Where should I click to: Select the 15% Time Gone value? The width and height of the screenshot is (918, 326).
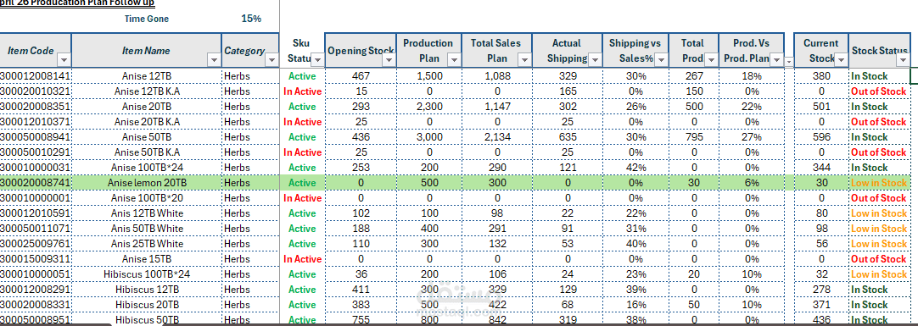(251, 19)
